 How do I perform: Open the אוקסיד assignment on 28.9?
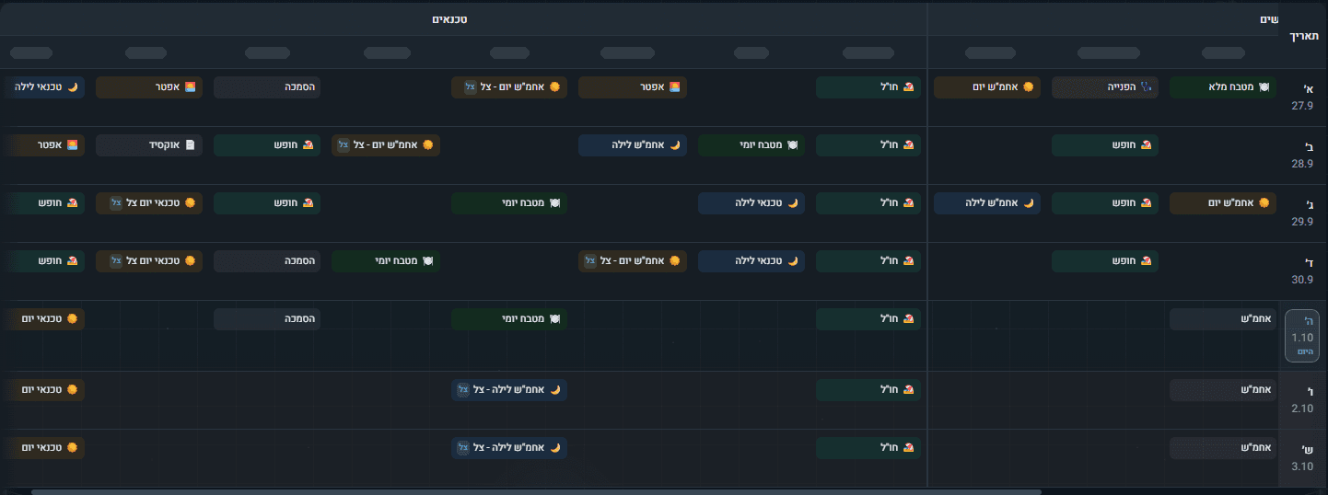pyautogui.click(x=149, y=145)
